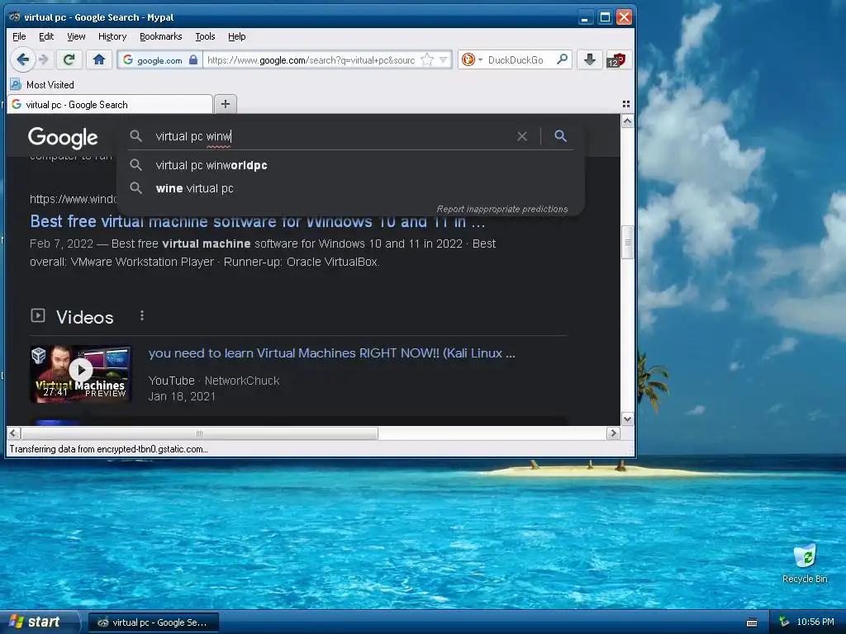Open the File menu

(19, 36)
